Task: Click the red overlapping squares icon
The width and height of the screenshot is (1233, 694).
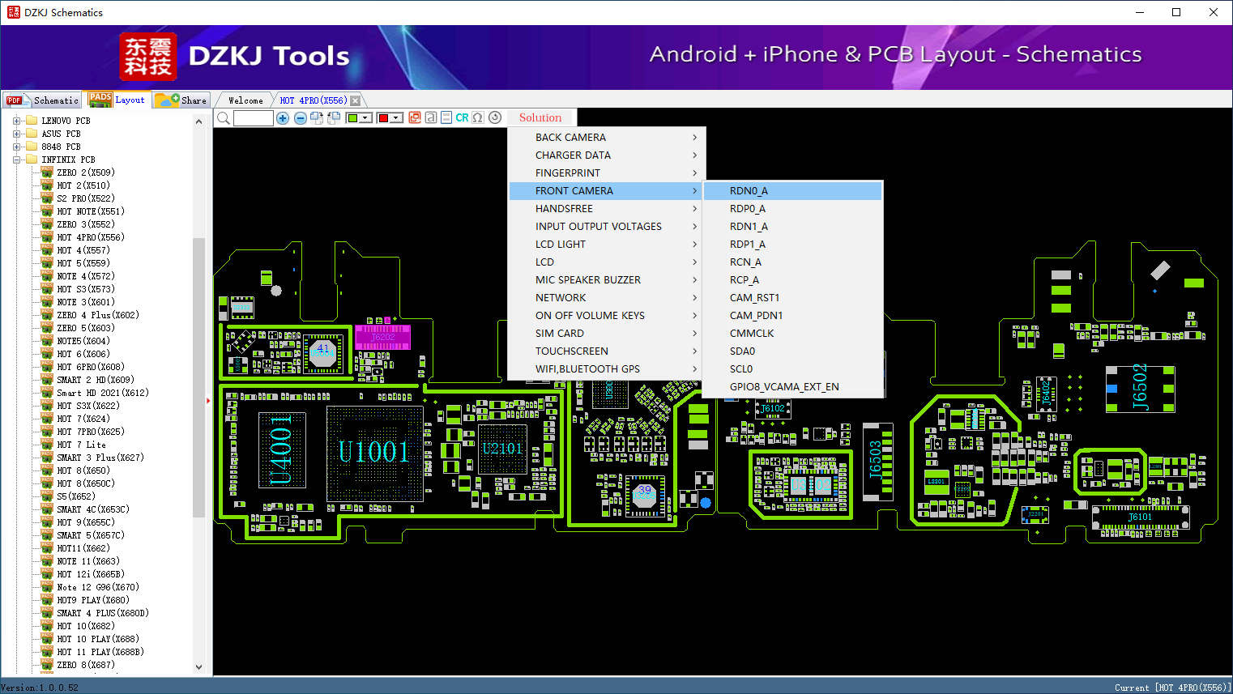Action: point(415,117)
